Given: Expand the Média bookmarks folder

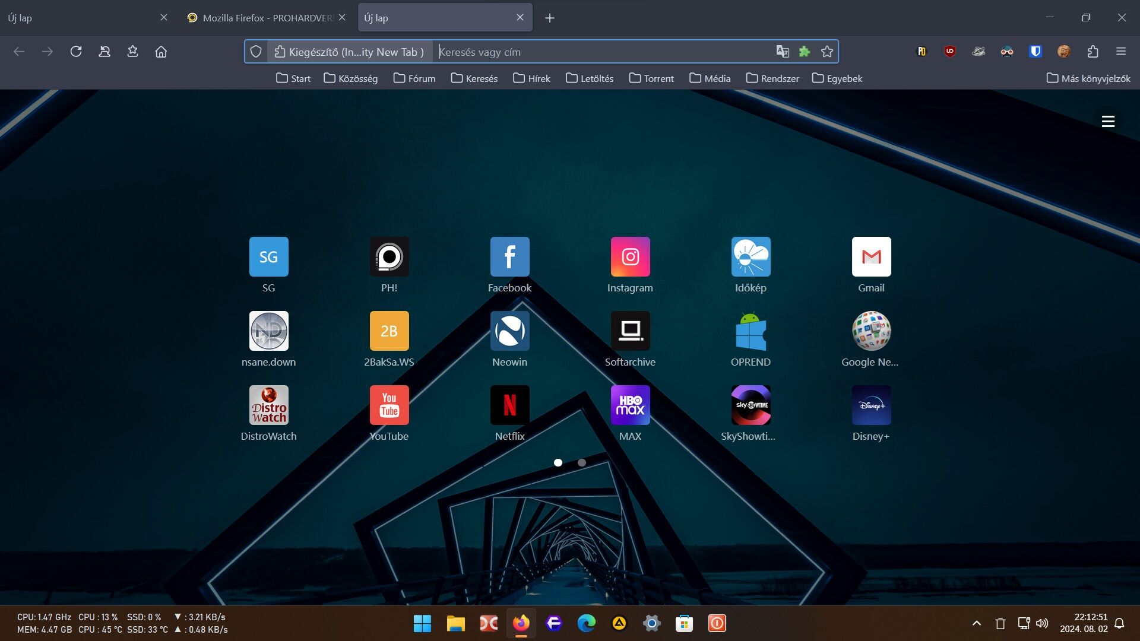Looking at the screenshot, I should tap(710, 78).
